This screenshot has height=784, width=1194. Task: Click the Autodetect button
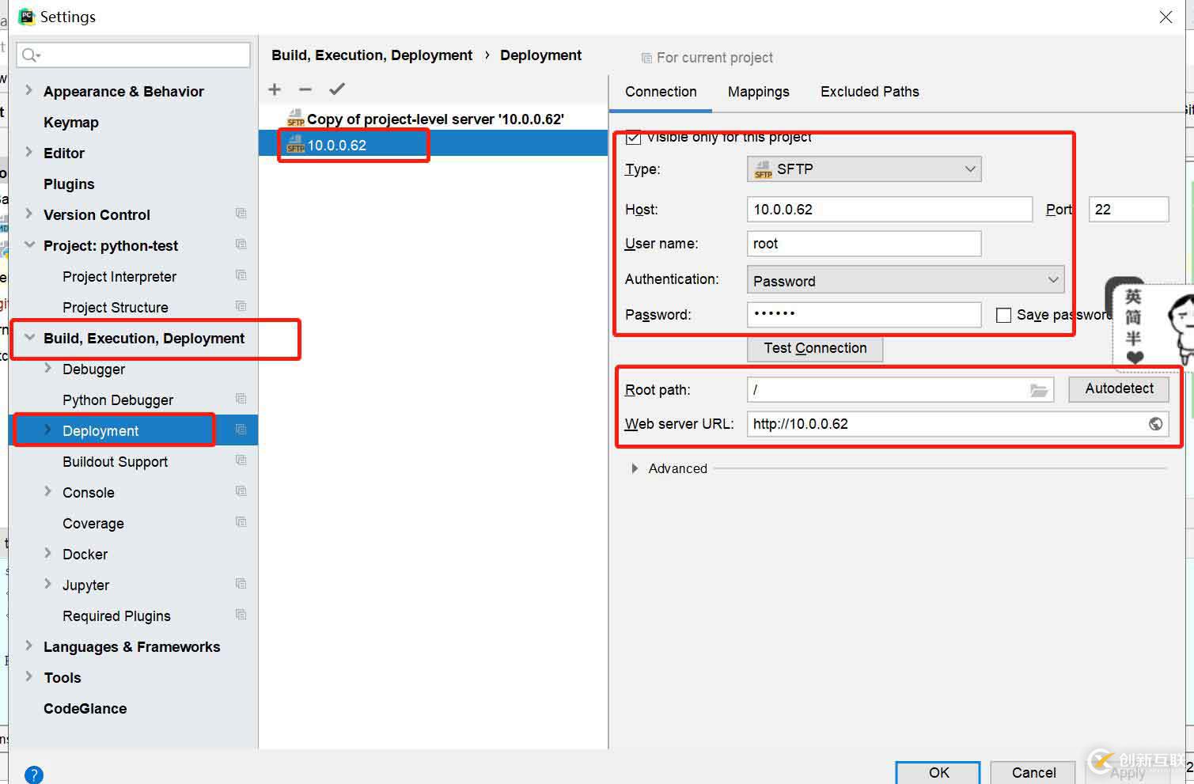pos(1119,388)
